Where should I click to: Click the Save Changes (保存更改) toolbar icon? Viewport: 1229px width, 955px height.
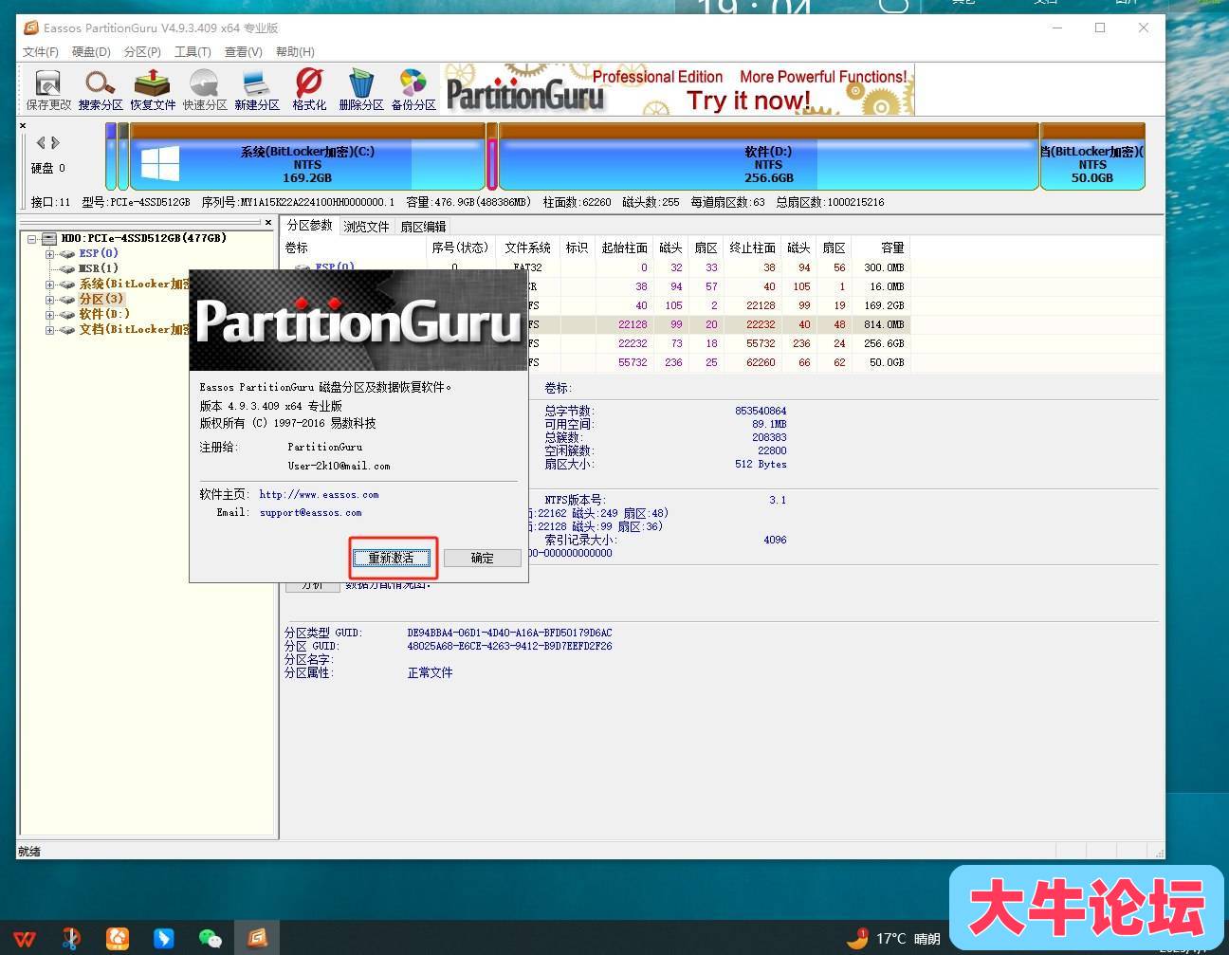coord(48,90)
